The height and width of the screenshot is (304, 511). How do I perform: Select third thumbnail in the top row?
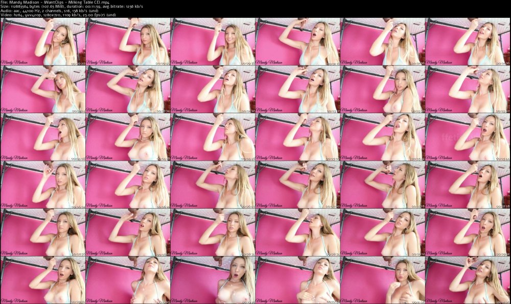tap(213, 42)
